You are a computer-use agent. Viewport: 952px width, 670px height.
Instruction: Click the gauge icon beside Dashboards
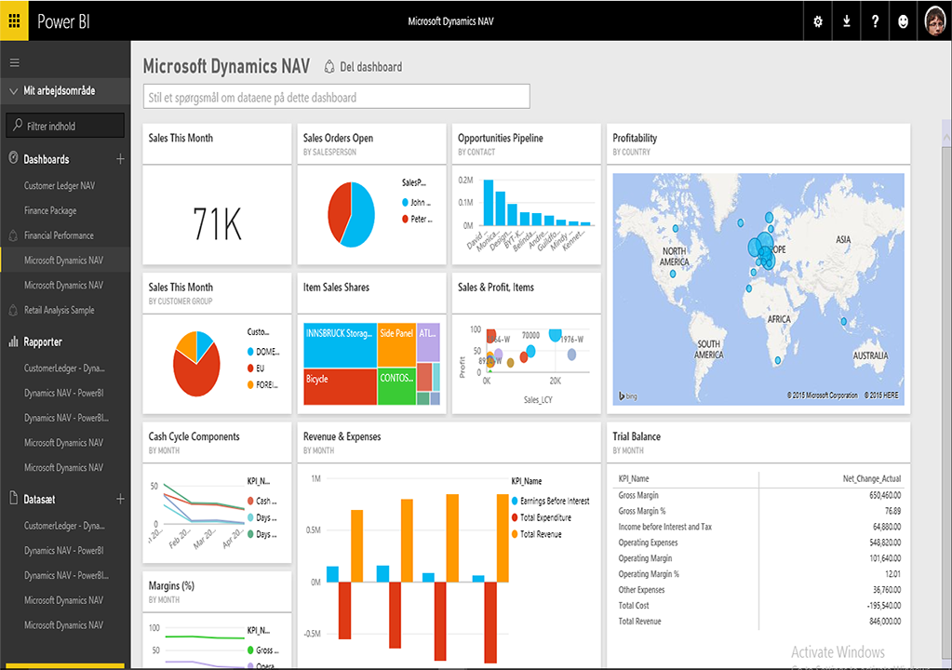tap(13, 158)
